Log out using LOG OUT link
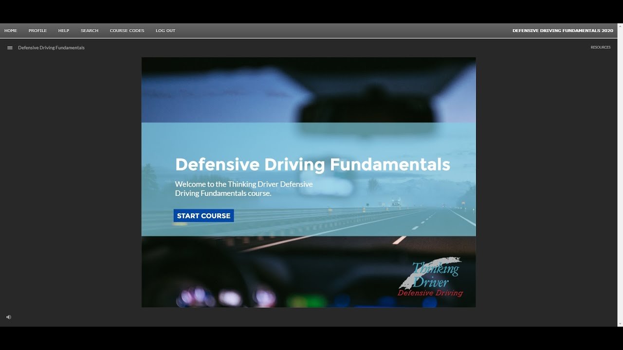 coord(165,31)
